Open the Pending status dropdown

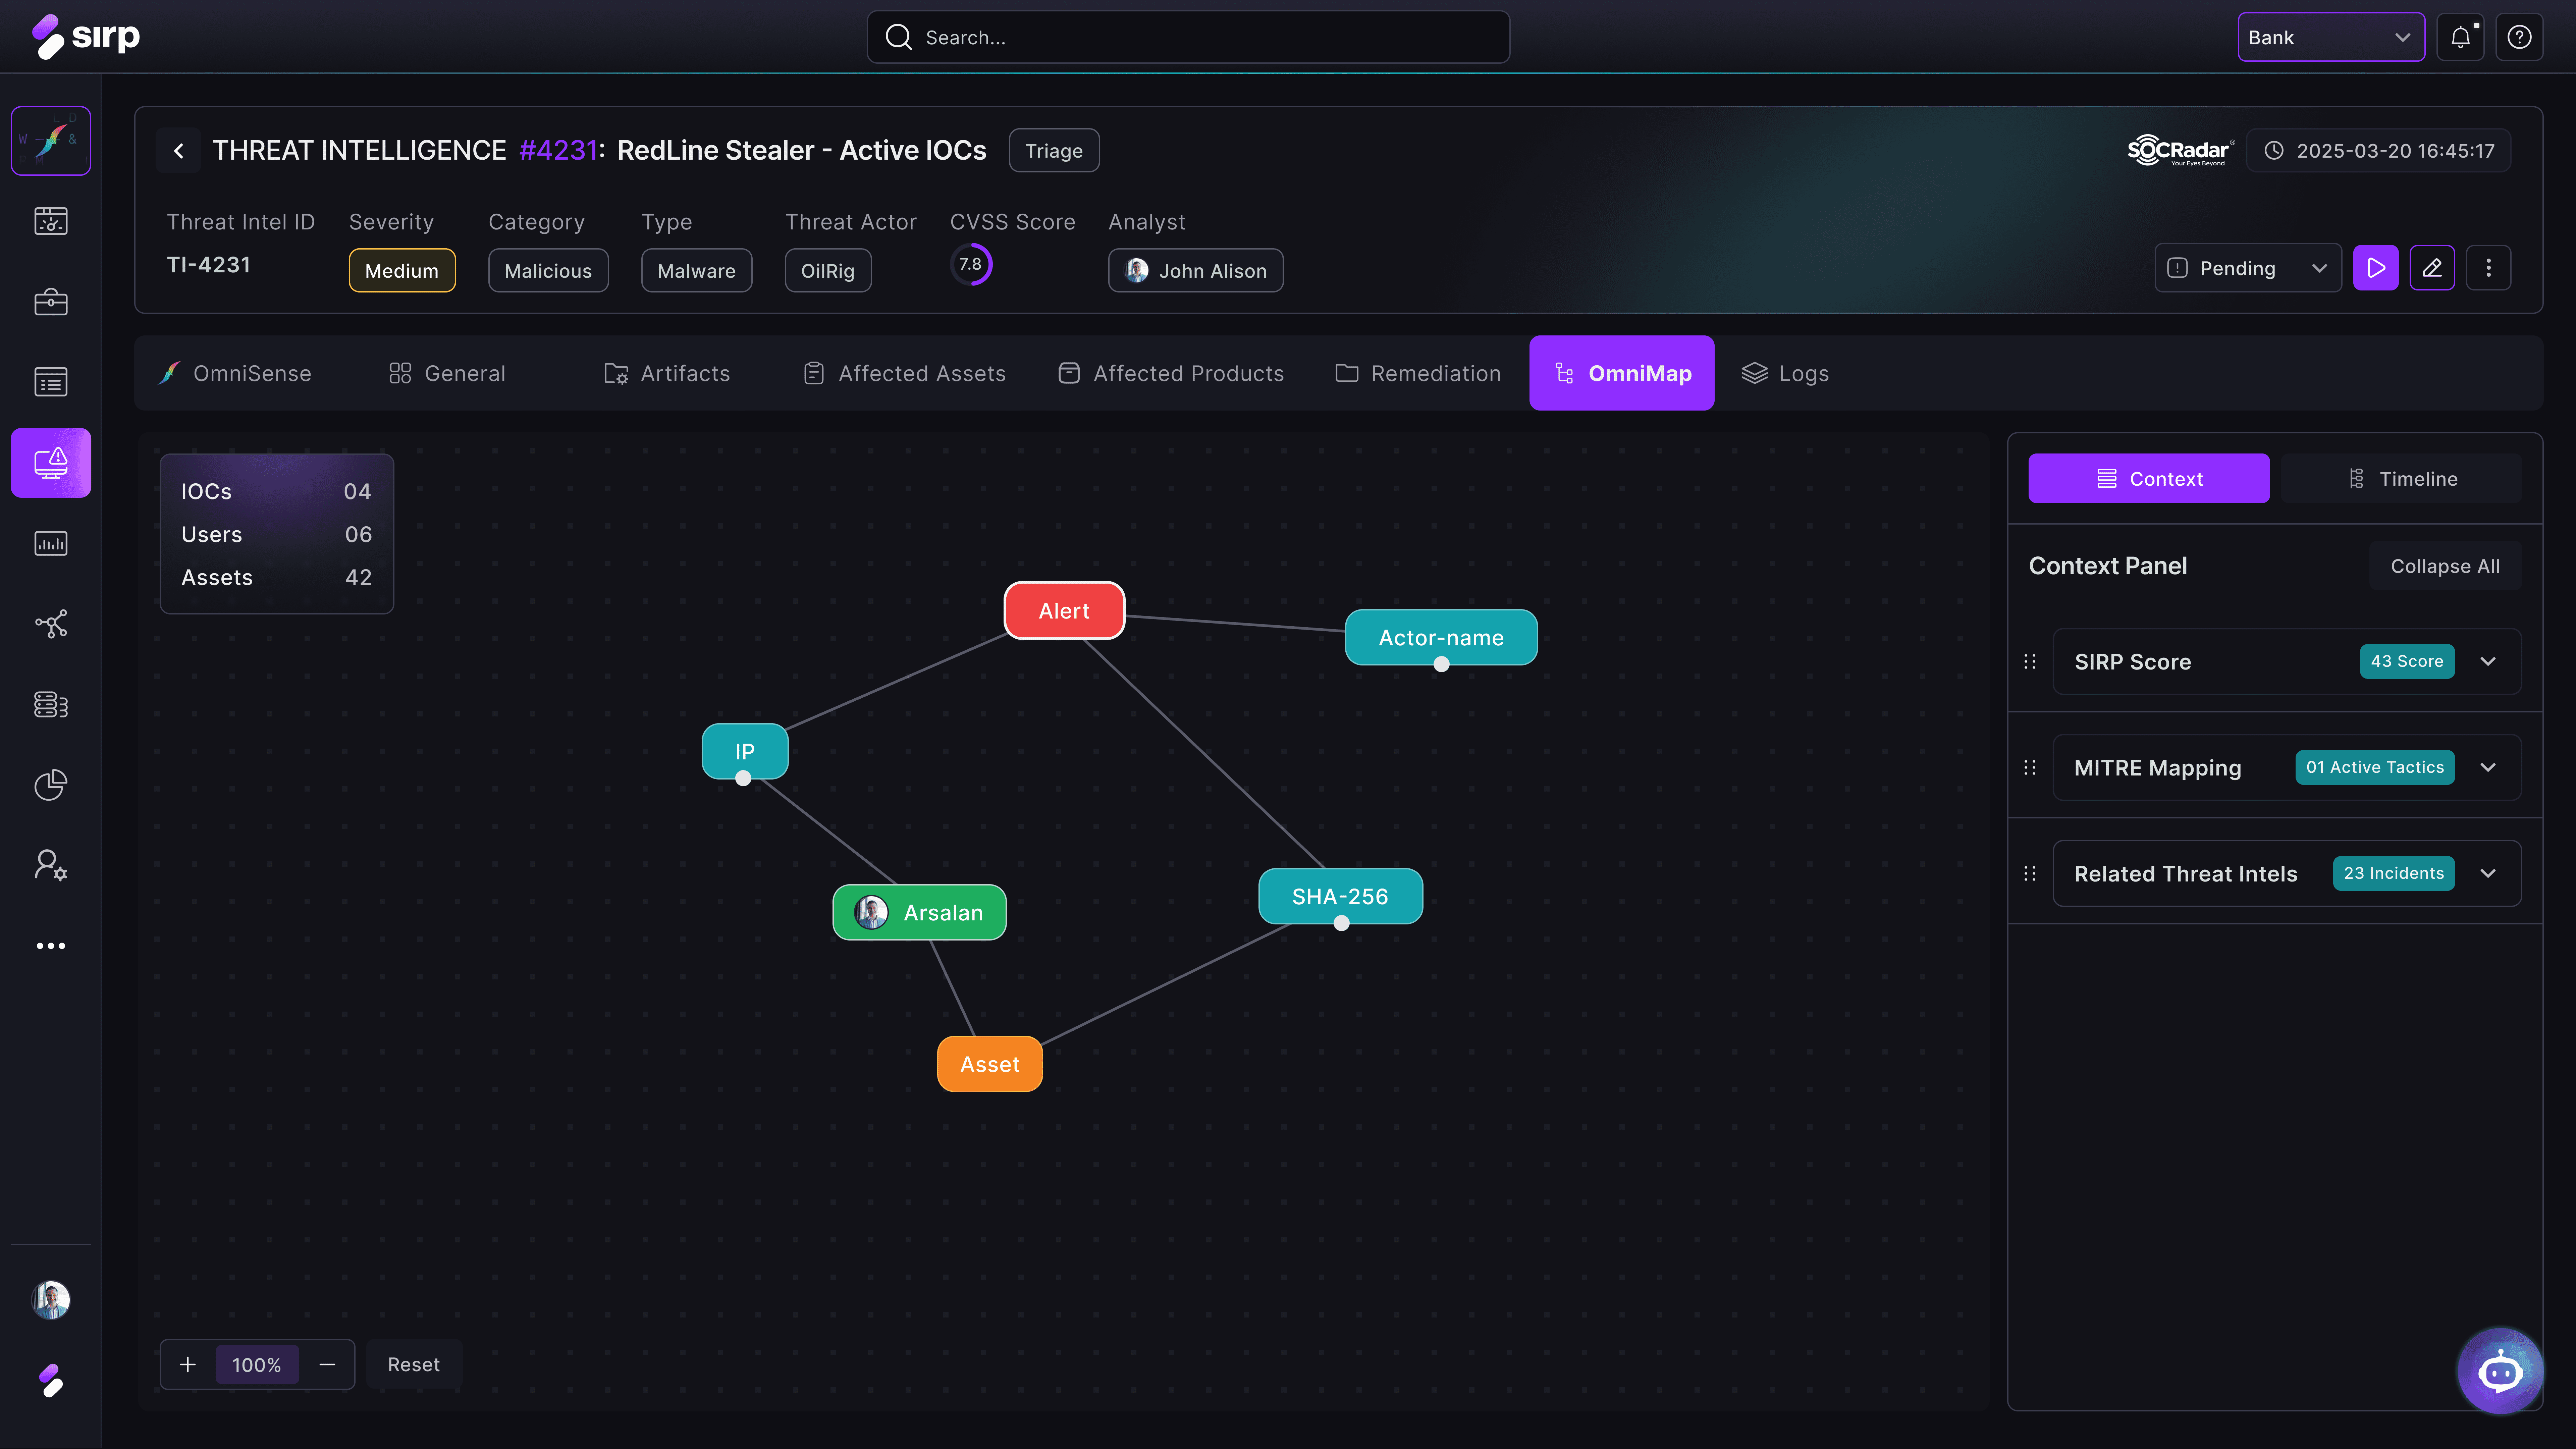[2247, 268]
